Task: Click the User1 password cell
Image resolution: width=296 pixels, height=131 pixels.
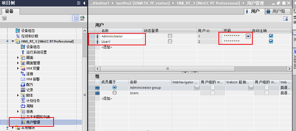Action: pos(237,42)
